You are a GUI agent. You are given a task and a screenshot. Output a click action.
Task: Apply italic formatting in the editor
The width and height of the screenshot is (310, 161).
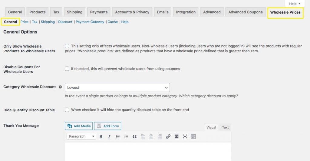pyautogui.click(x=109, y=137)
